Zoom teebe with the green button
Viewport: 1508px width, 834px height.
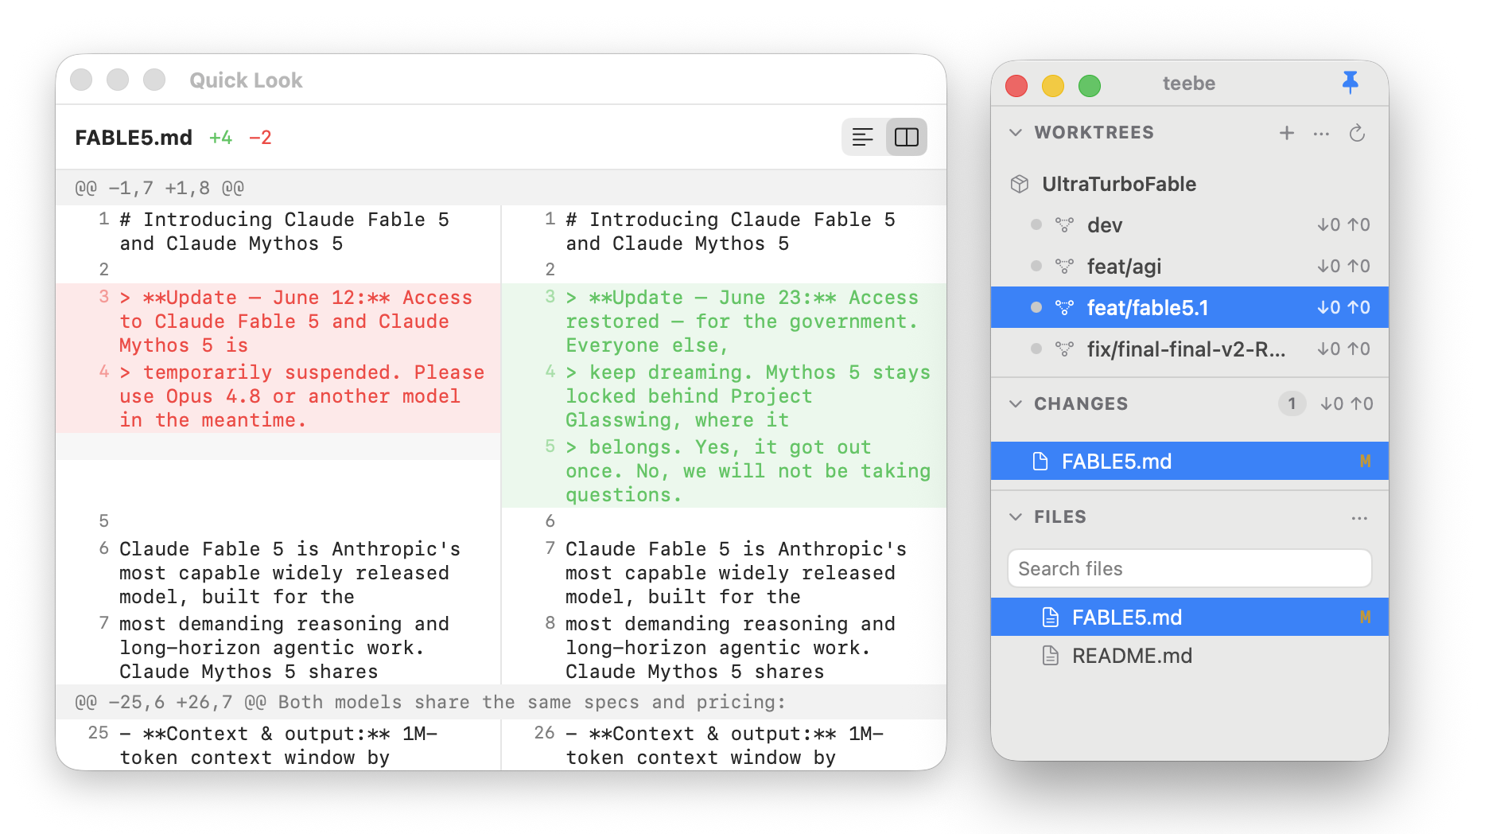point(1090,85)
